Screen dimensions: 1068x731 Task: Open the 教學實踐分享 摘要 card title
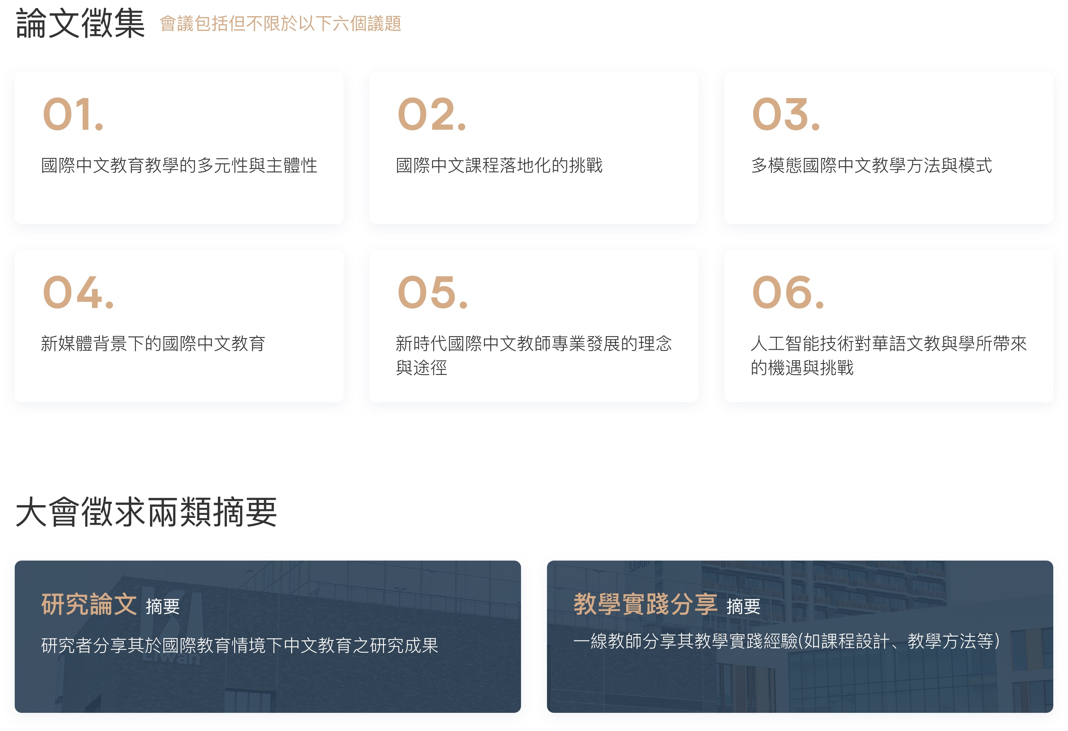click(667, 605)
